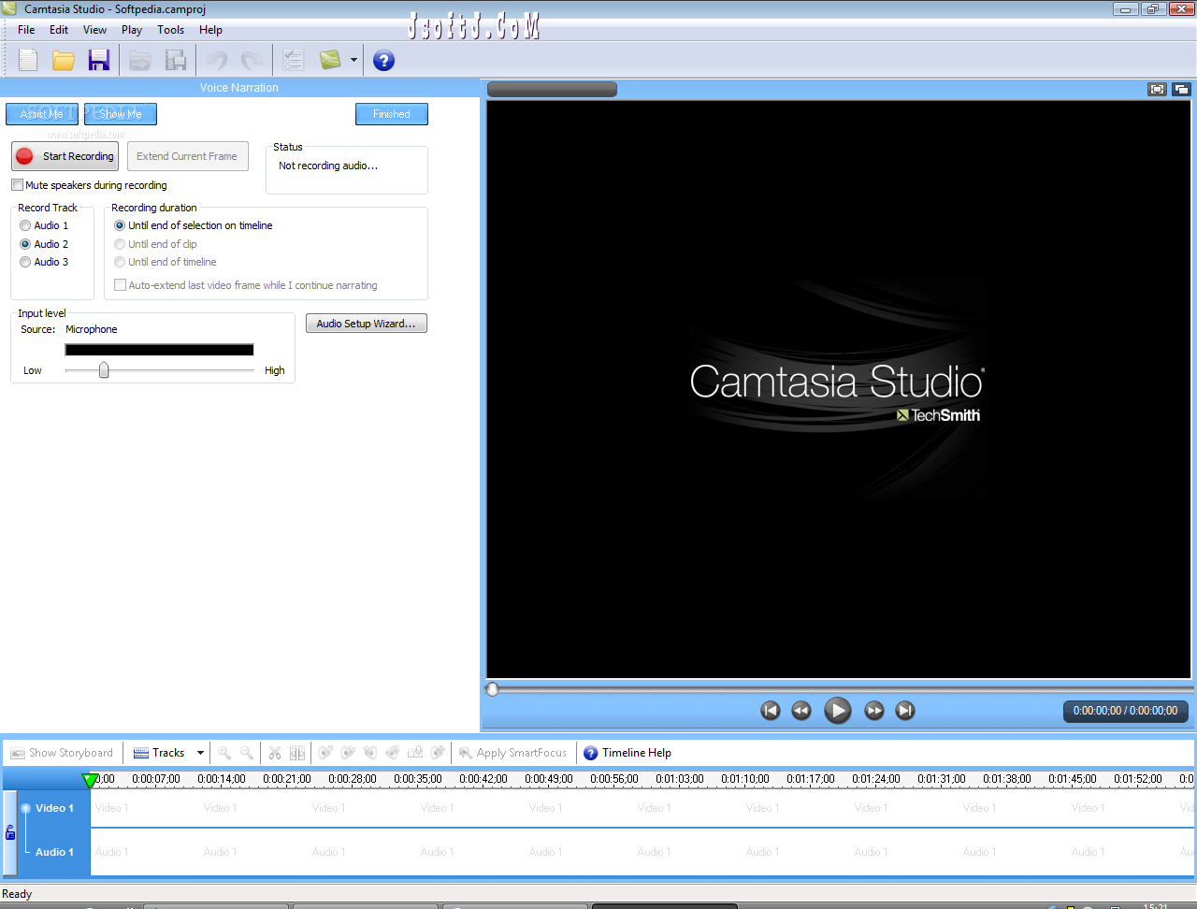
Task: Open the dropdown arrow beside the green tools icon
Action: pos(353,61)
